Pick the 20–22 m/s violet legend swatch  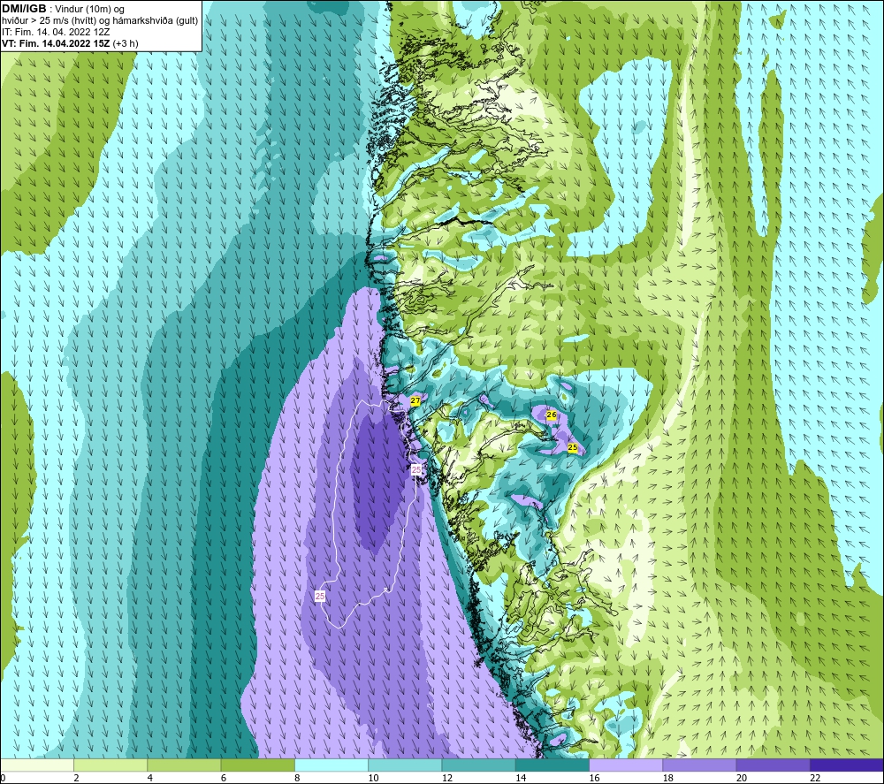coord(773,765)
